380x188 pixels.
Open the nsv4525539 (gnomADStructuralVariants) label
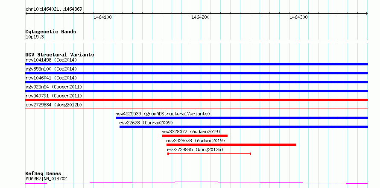click(x=163, y=114)
